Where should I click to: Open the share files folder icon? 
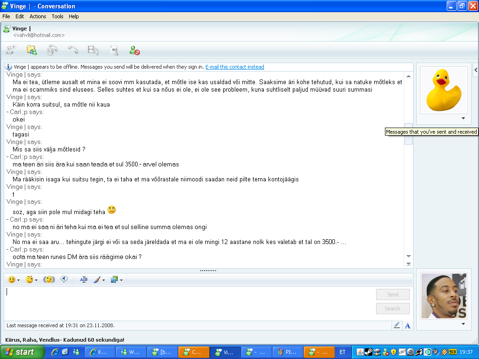(x=32, y=50)
